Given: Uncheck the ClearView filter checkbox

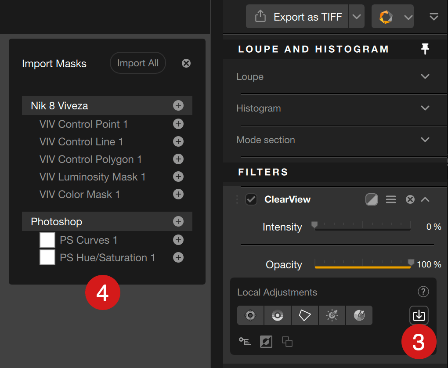Looking at the screenshot, I should [x=251, y=199].
